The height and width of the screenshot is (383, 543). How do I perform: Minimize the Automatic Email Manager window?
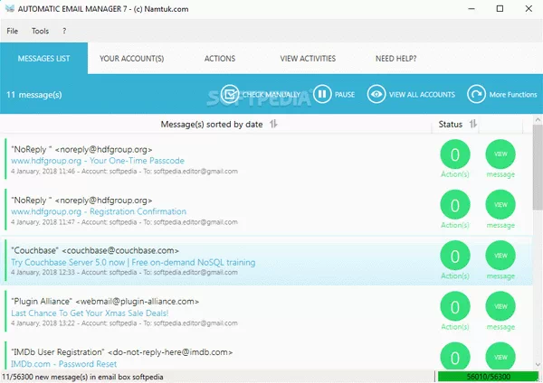click(472, 9)
